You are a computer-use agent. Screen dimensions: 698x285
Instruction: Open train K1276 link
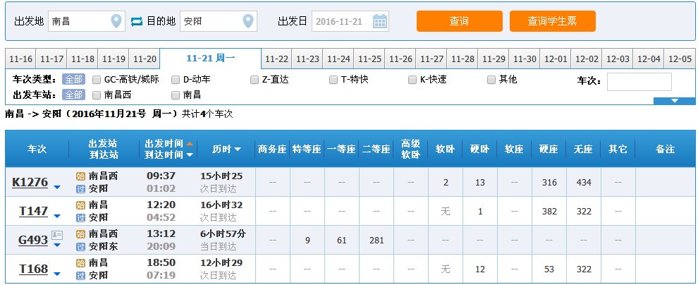point(30,182)
